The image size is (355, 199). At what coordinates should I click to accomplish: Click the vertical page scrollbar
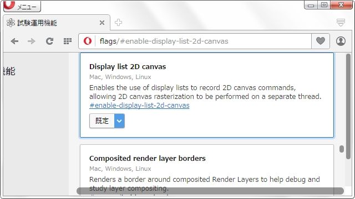349,106
